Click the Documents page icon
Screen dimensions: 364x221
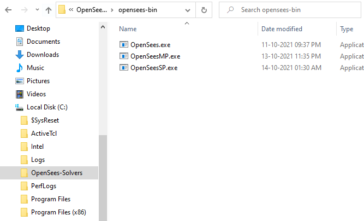[20, 42]
